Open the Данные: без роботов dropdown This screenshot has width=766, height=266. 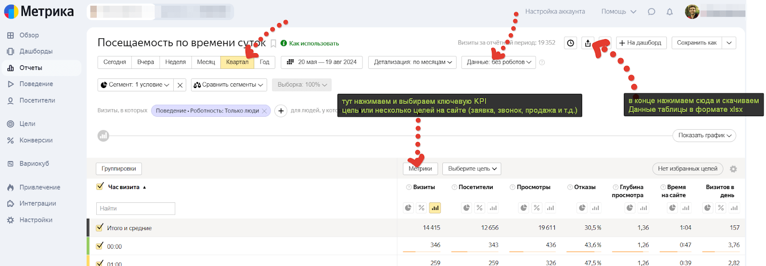[x=499, y=62]
